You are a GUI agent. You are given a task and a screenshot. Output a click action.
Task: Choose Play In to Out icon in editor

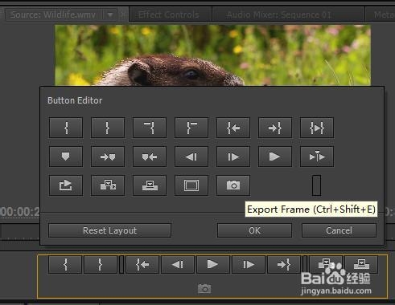[317, 128]
